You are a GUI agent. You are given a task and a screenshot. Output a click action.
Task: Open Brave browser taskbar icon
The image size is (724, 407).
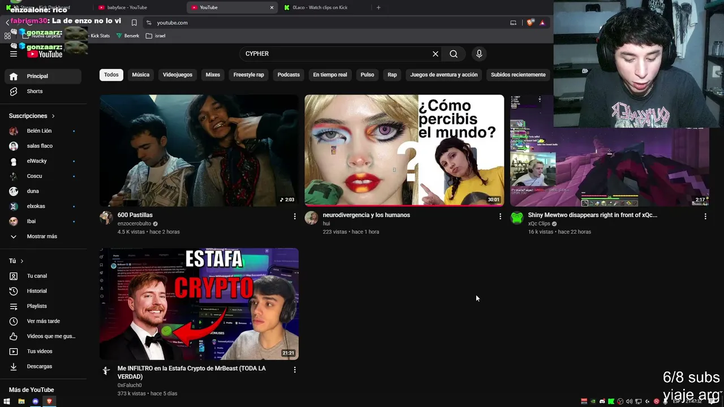(x=49, y=401)
